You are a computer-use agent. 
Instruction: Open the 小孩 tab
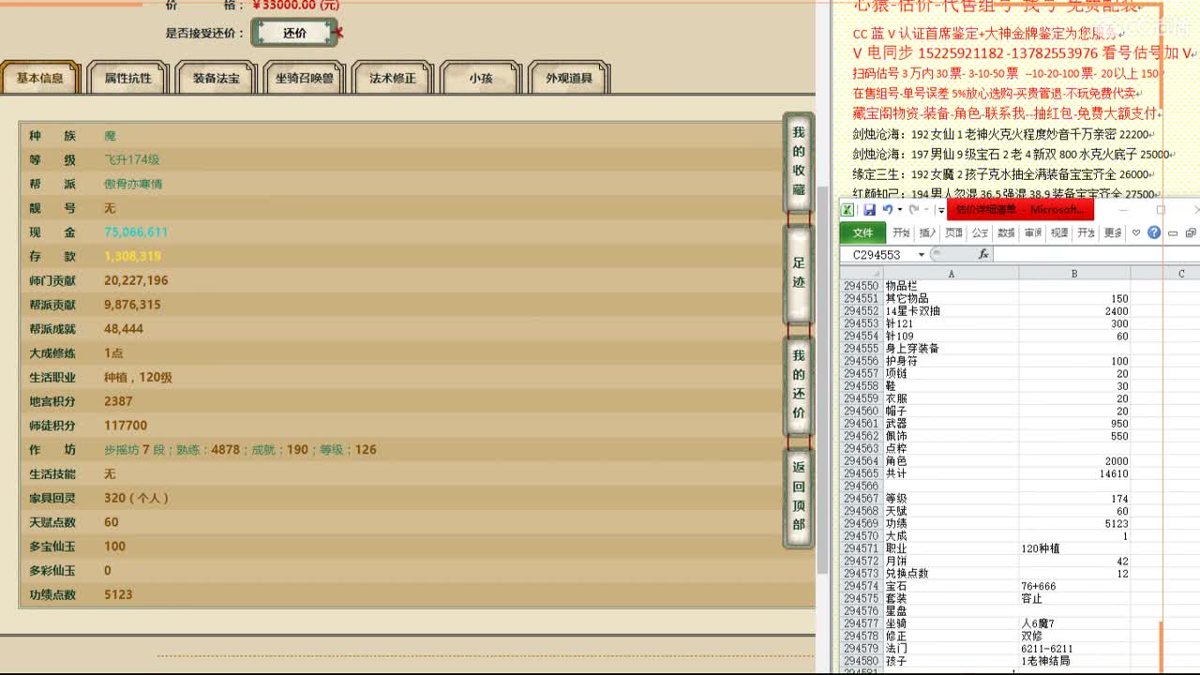(x=480, y=80)
